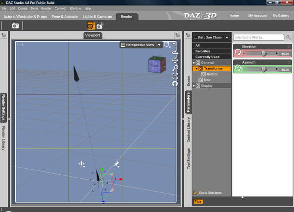Expand the Display property group
294x212 pixels.
pyautogui.click(x=194, y=85)
